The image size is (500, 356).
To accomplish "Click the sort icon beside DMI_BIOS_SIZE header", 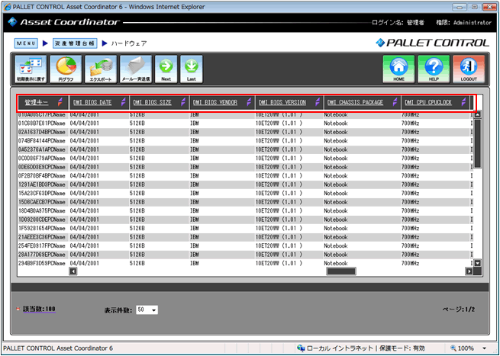I will [x=183, y=102].
